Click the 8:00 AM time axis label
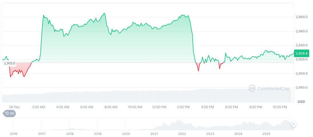 pyautogui.click(x=111, y=107)
